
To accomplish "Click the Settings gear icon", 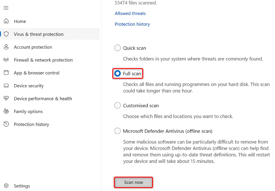I will (6, 186).
